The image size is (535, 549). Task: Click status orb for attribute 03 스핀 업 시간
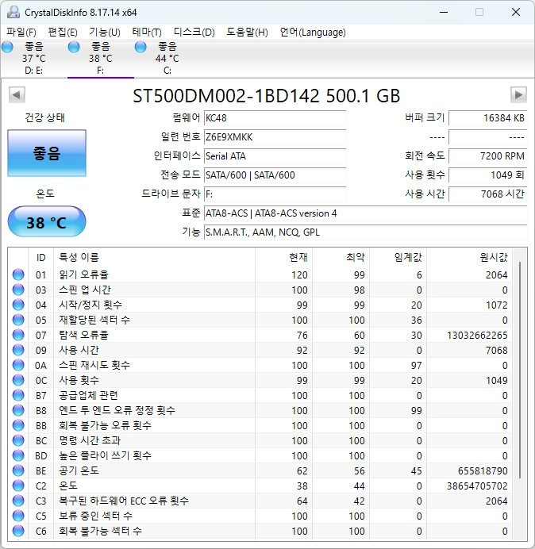18,290
